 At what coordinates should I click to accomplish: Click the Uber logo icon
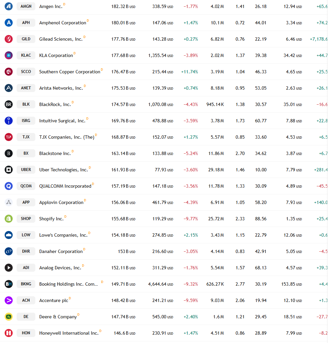(9, 170)
